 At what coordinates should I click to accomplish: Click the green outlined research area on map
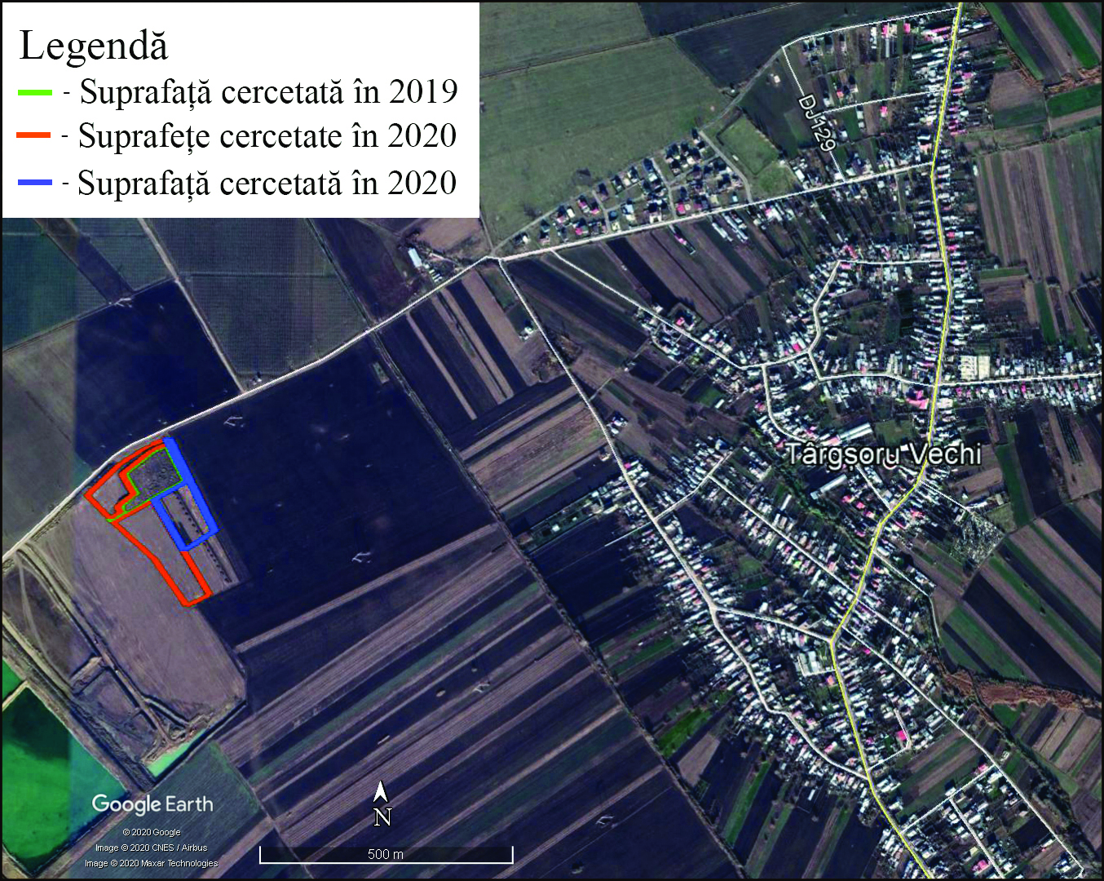pyautogui.click(x=155, y=477)
